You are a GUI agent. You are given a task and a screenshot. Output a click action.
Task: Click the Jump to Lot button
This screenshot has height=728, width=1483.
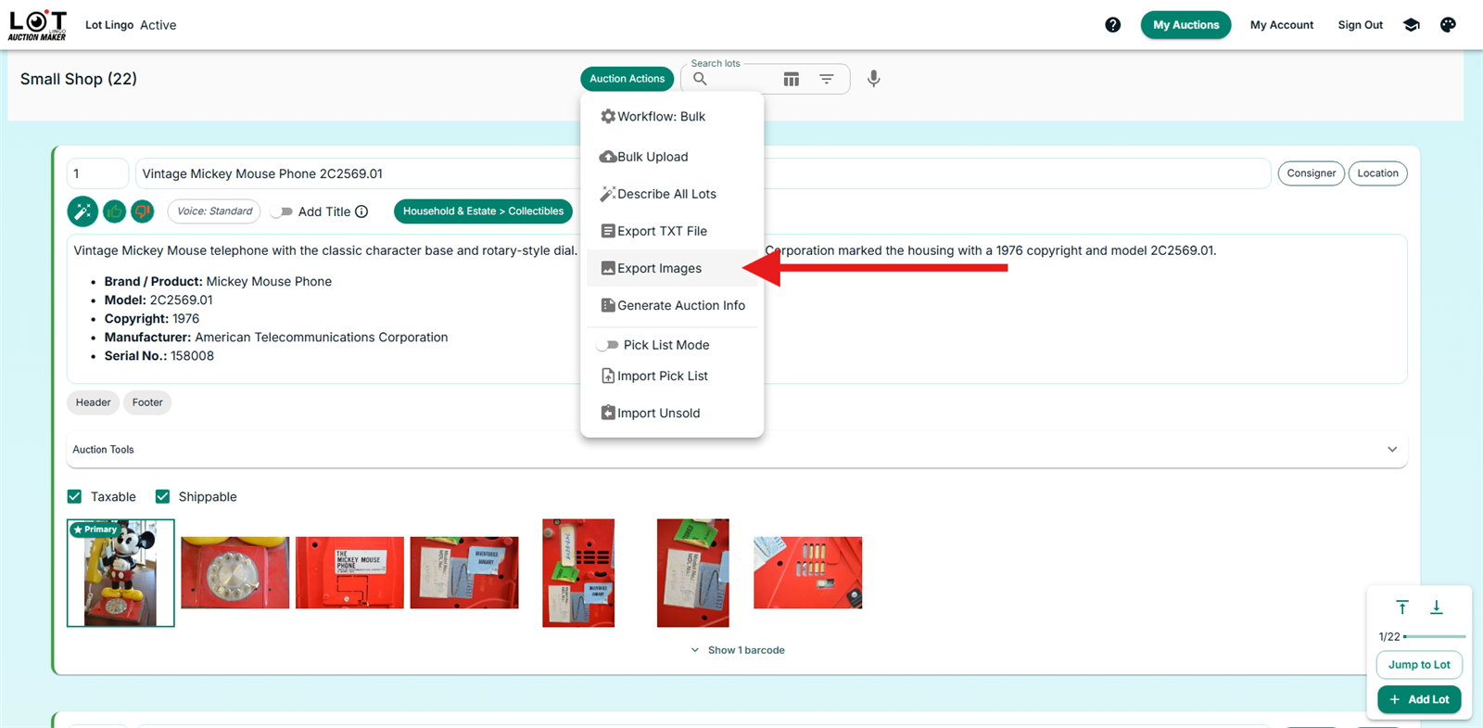click(x=1419, y=665)
